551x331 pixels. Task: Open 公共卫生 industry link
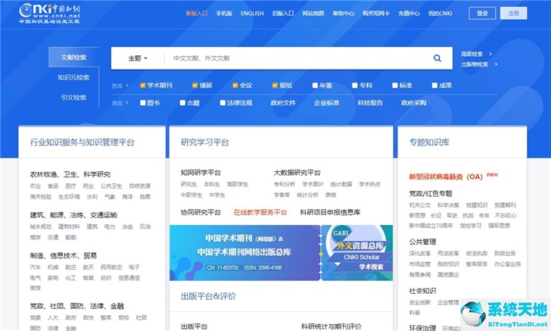111,186
